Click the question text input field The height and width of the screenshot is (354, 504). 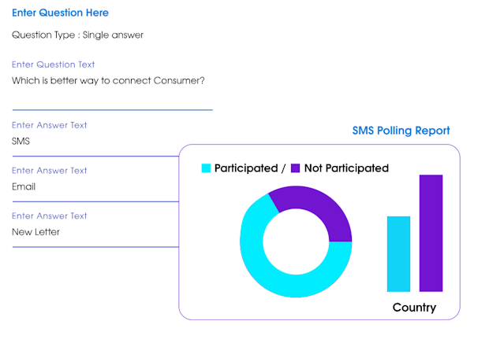pyautogui.click(x=108, y=80)
